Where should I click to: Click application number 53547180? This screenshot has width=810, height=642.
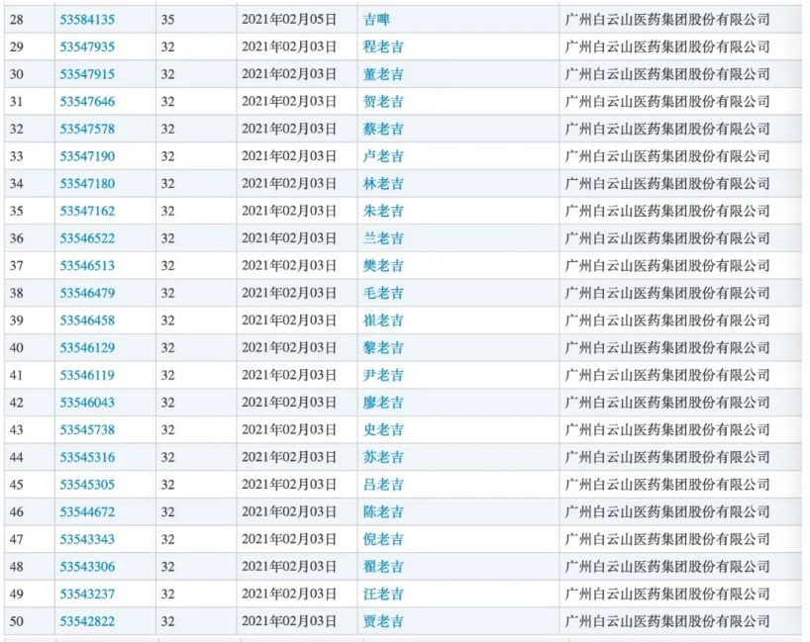[87, 184]
